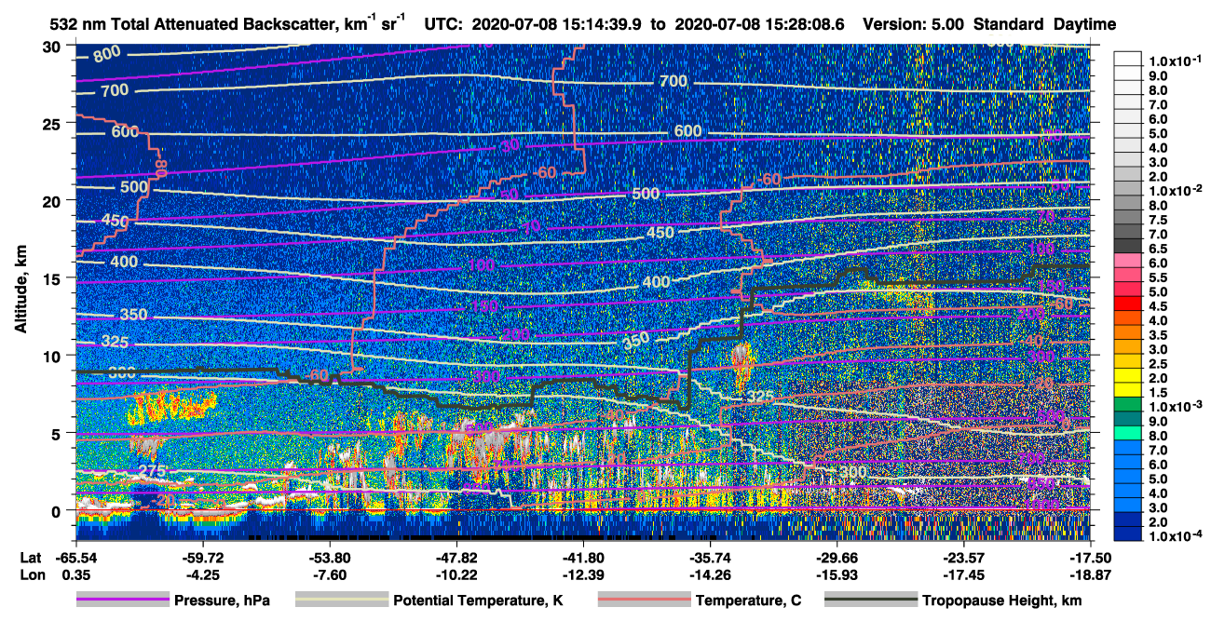
Task: Select longitude value -17.45
Action: pos(963,575)
